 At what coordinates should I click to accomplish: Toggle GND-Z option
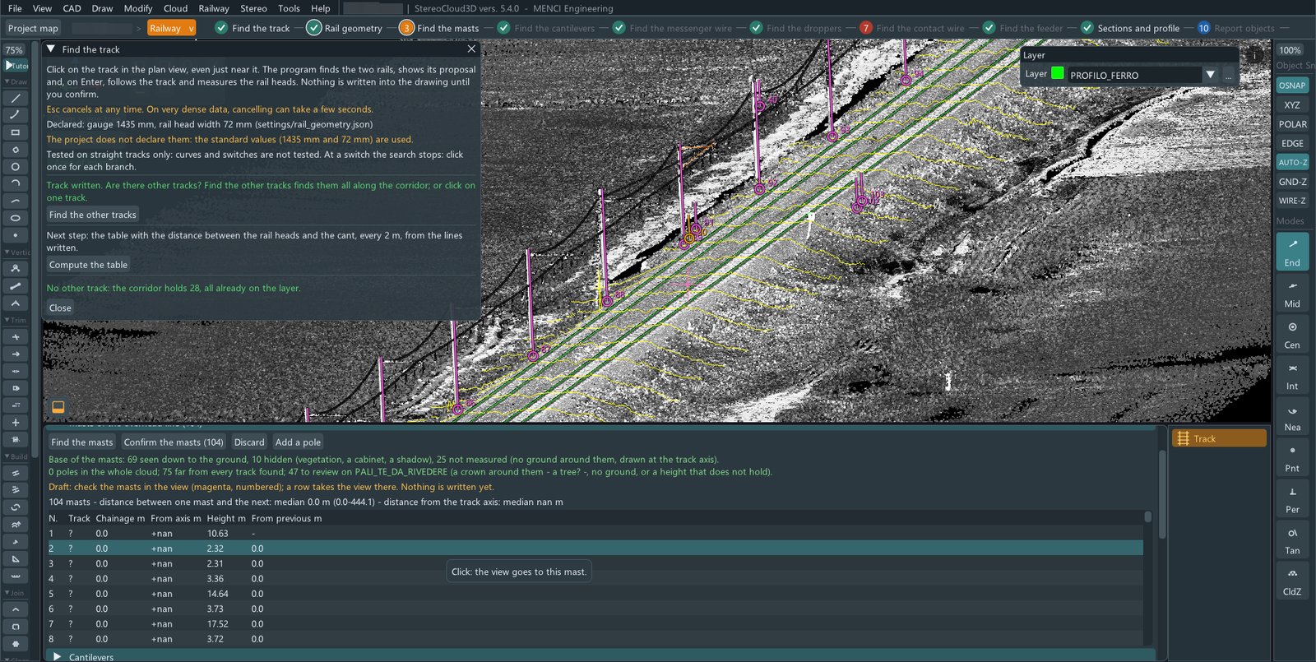(x=1292, y=182)
